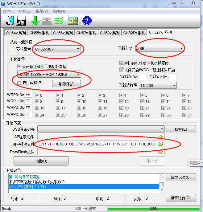
Task: Uncheck write protect sector 18 checkbox
Action: pyautogui.click(x=79, y=108)
